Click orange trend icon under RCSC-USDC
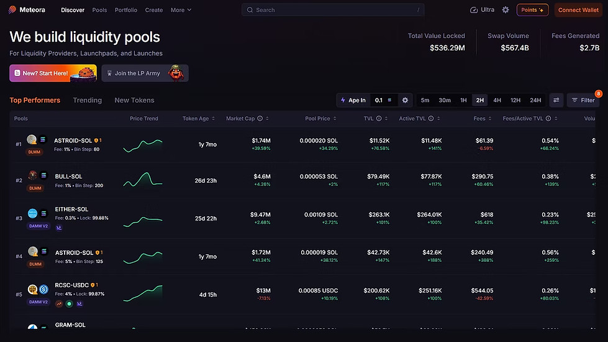 [59, 303]
